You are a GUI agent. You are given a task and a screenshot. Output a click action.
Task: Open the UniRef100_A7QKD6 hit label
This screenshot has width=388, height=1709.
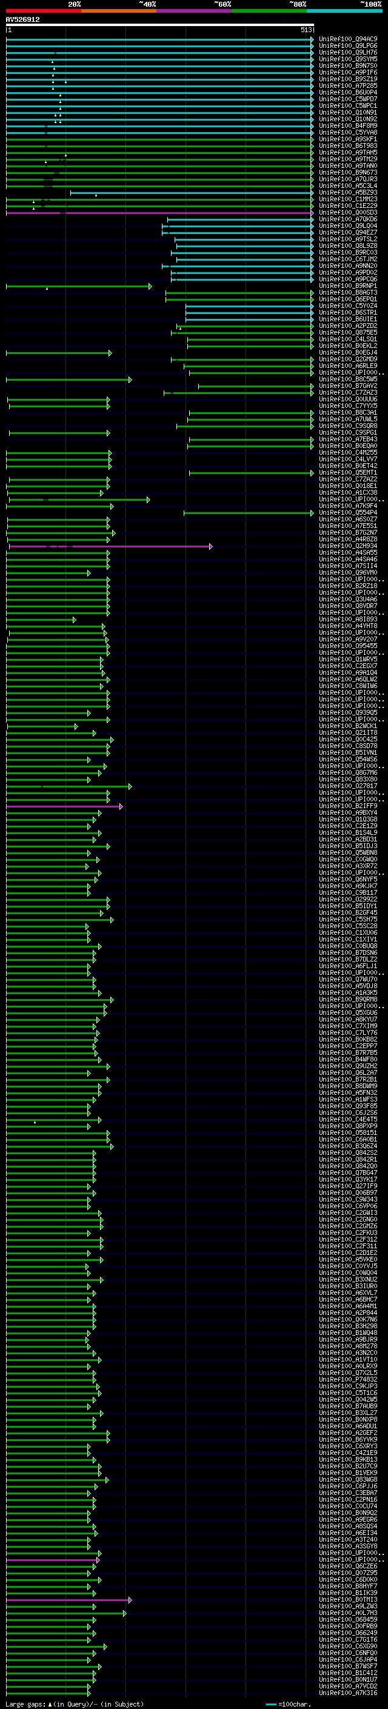(348, 219)
